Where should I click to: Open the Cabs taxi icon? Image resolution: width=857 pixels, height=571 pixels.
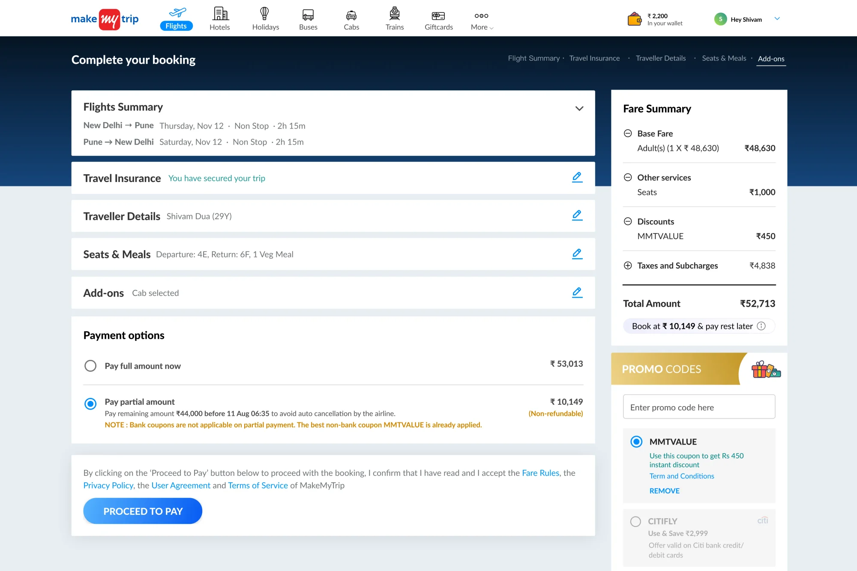click(x=351, y=15)
